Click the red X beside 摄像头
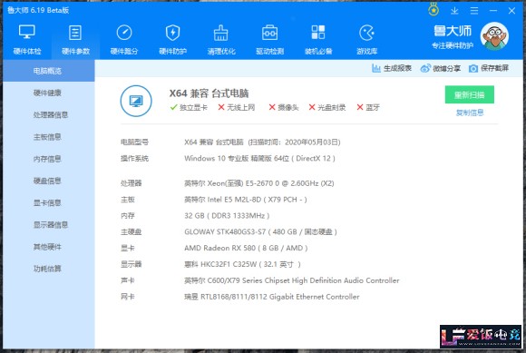This screenshot has height=353, width=526. [272, 107]
